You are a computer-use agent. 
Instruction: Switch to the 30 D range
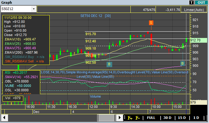[167, 118]
